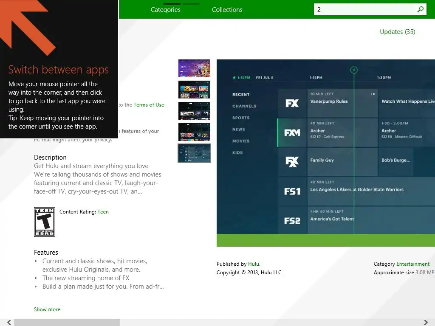Click 'Copyright © 2013, Hulu LLC' text

249,273
